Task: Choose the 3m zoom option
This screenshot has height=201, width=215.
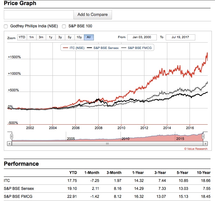Action: (x=41, y=37)
